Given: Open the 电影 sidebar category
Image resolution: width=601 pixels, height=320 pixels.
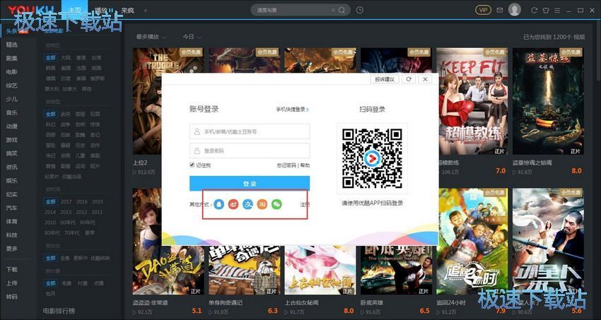Looking at the screenshot, I should pos(12,72).
